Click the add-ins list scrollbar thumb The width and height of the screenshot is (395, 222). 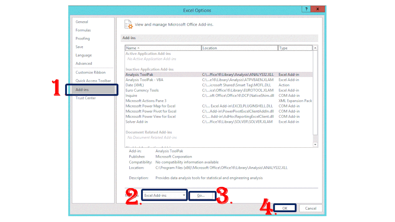point(315,92)
